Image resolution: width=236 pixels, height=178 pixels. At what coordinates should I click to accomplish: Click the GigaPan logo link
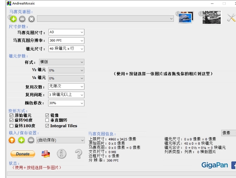tap(215, 165)
